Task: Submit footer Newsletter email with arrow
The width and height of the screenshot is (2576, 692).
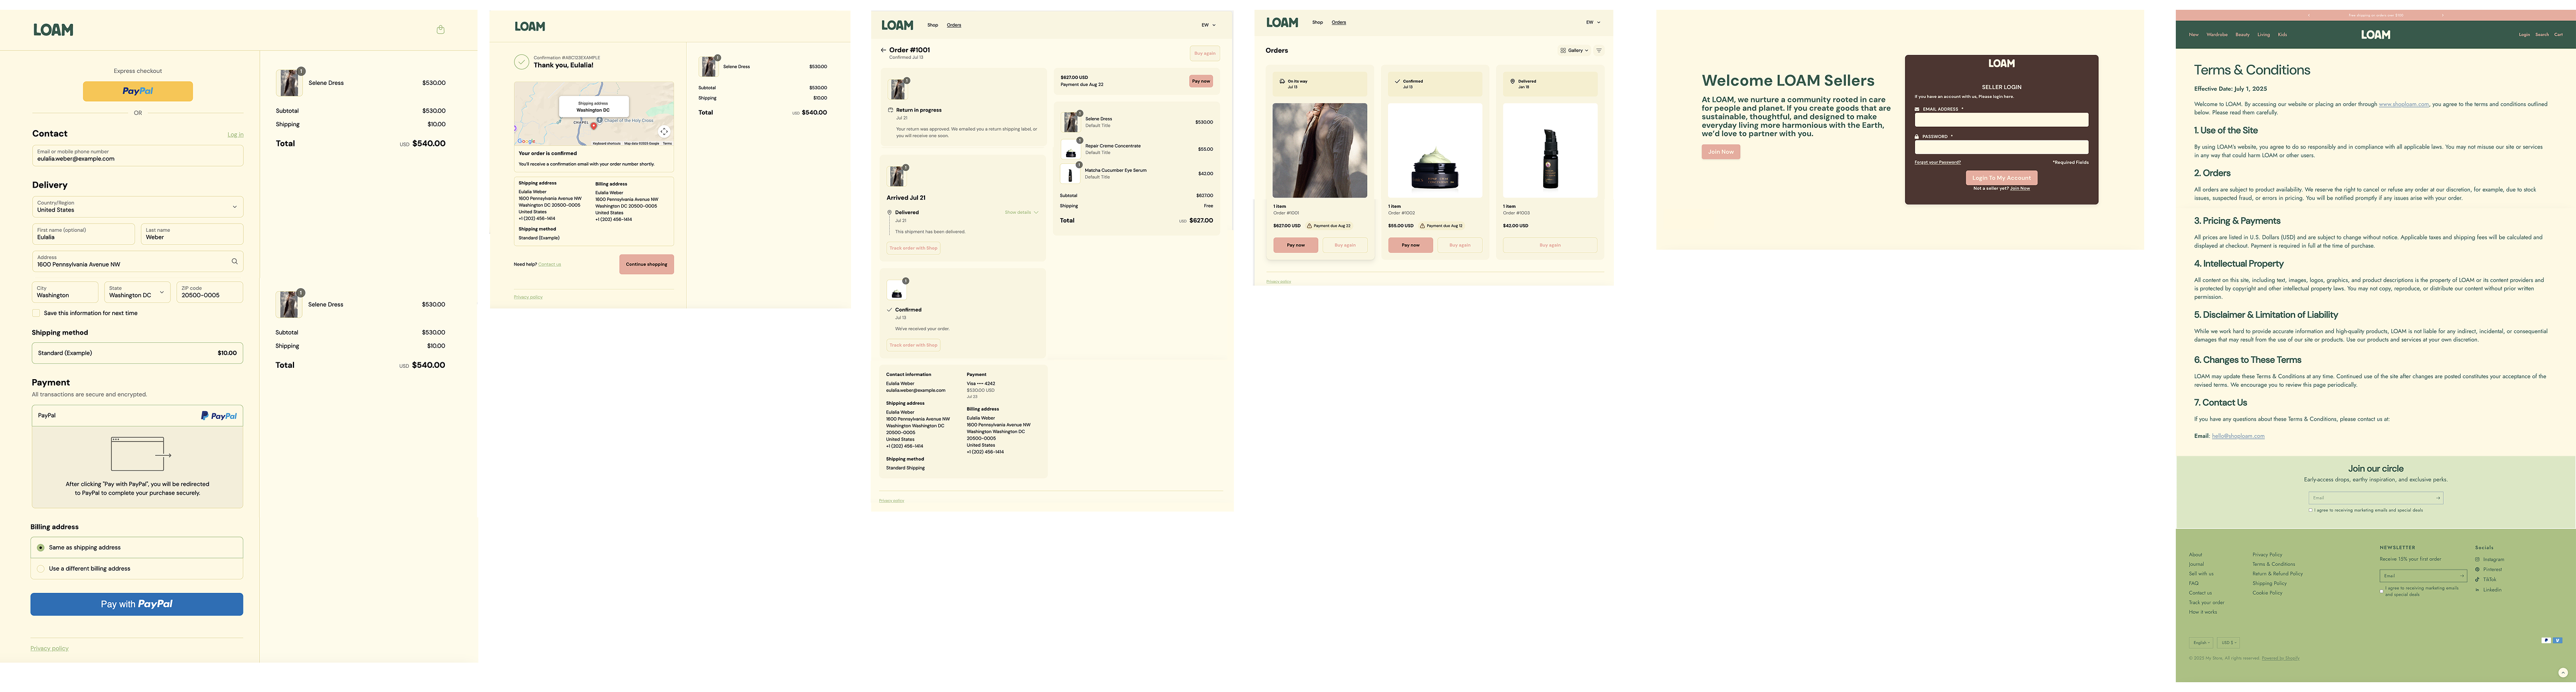Action: [2461, 575]
